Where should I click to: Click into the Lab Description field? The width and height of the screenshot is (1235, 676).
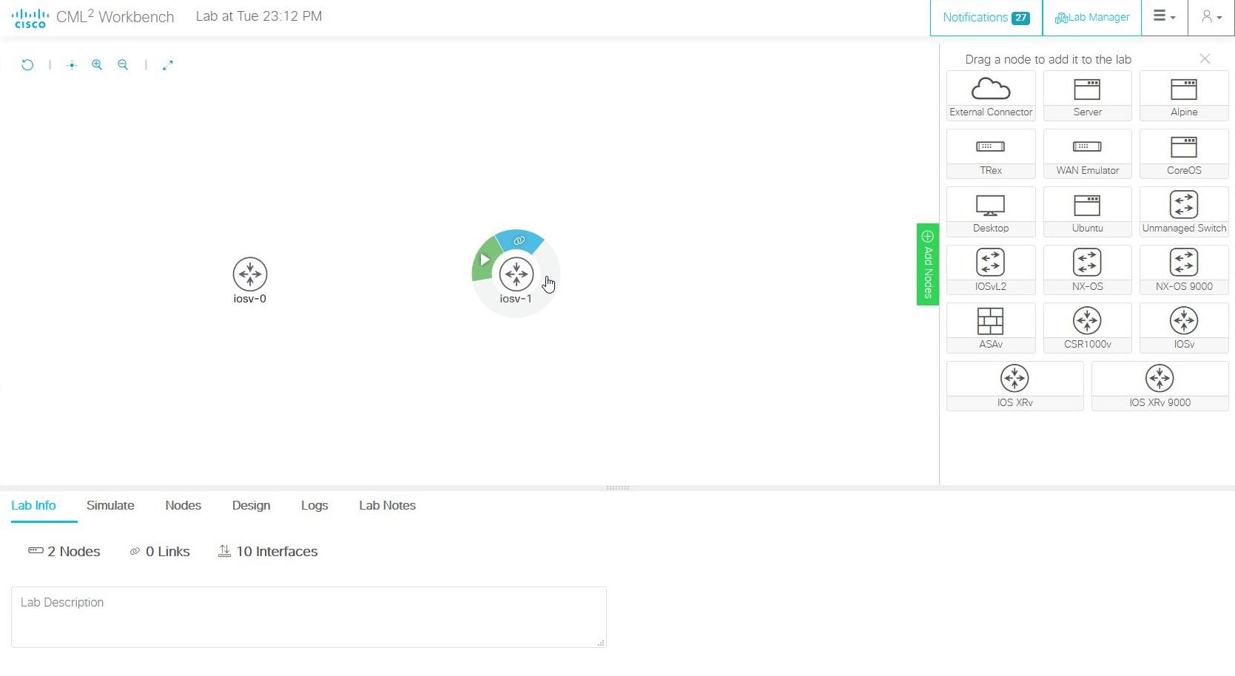point(309,618)
